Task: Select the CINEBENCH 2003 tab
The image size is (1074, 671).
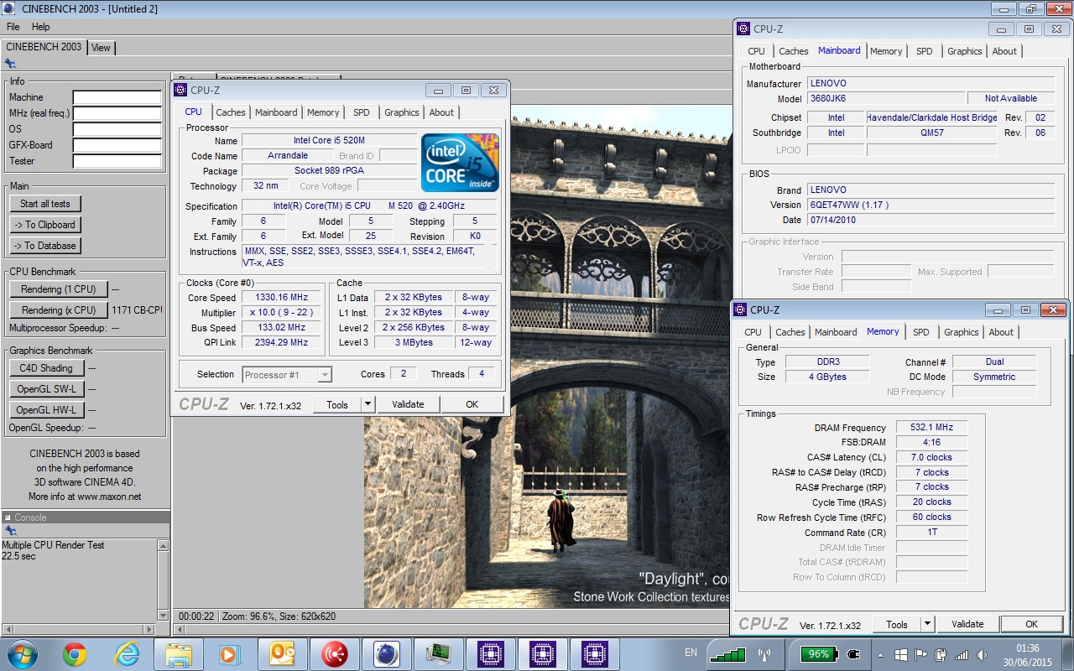Action: coord(44,47)
